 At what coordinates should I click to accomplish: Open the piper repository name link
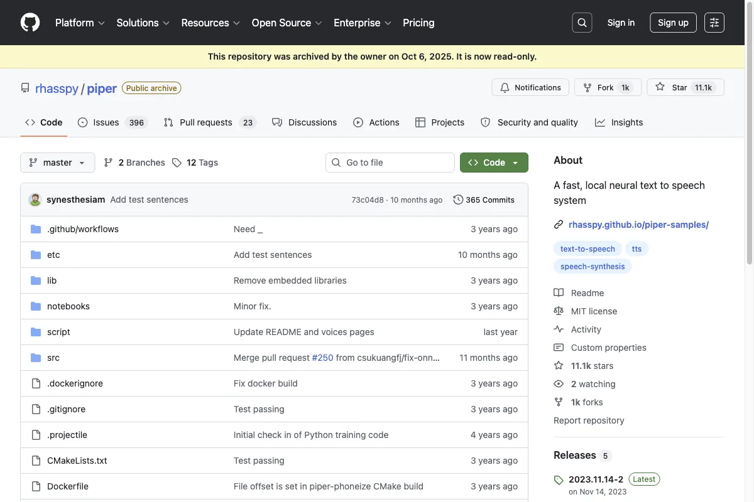[102, 88]
